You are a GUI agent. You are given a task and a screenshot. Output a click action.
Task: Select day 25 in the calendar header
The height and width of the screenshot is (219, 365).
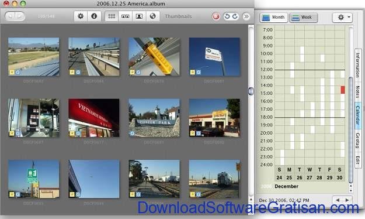289,177
